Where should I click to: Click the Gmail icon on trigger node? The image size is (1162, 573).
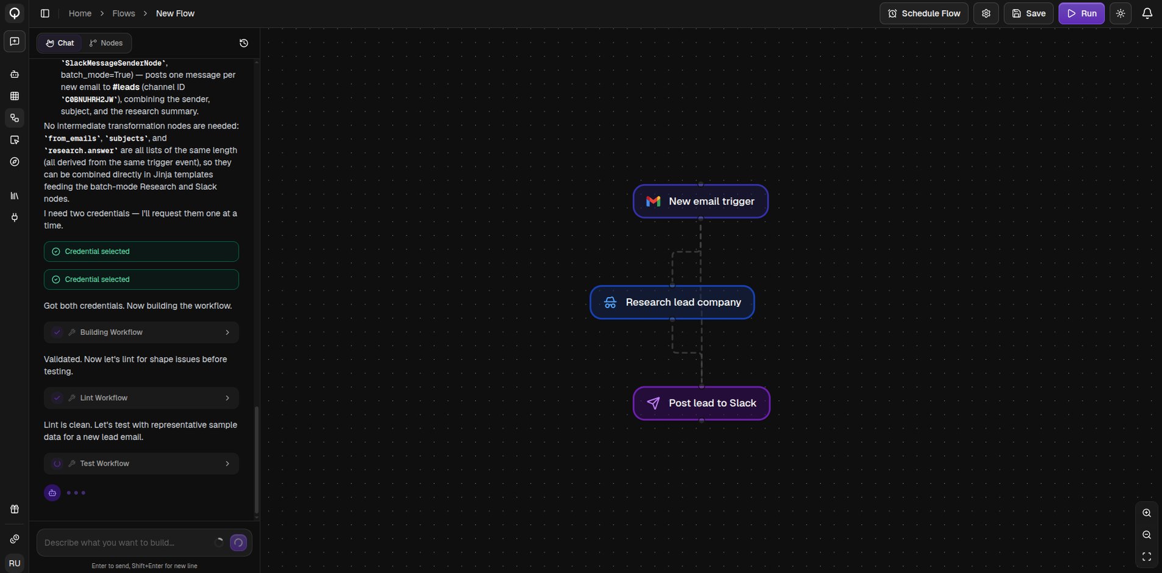tap(654, 202)
